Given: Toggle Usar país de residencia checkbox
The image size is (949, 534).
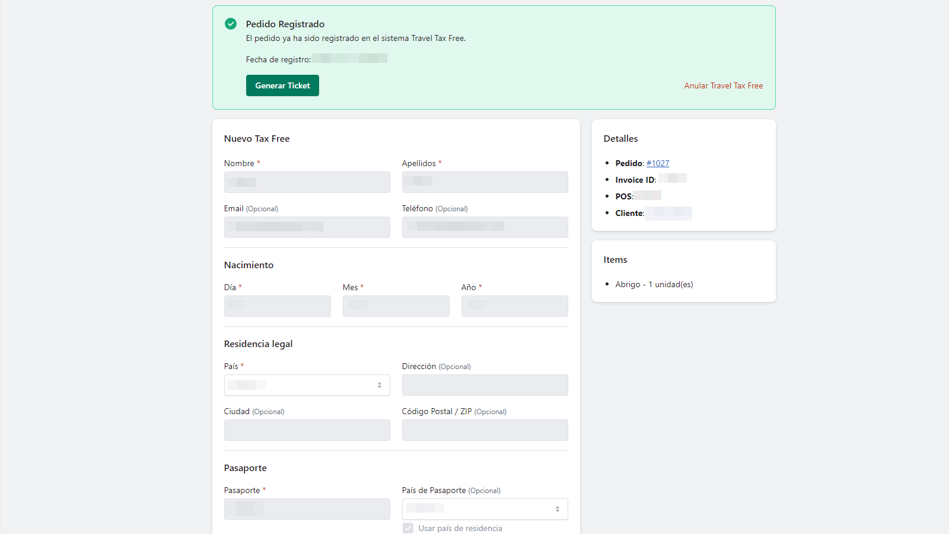Looking at the screenshot, I should 408,528.
